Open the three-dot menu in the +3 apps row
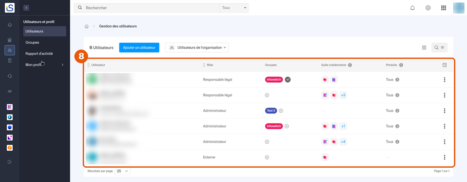 coord(445,95)
